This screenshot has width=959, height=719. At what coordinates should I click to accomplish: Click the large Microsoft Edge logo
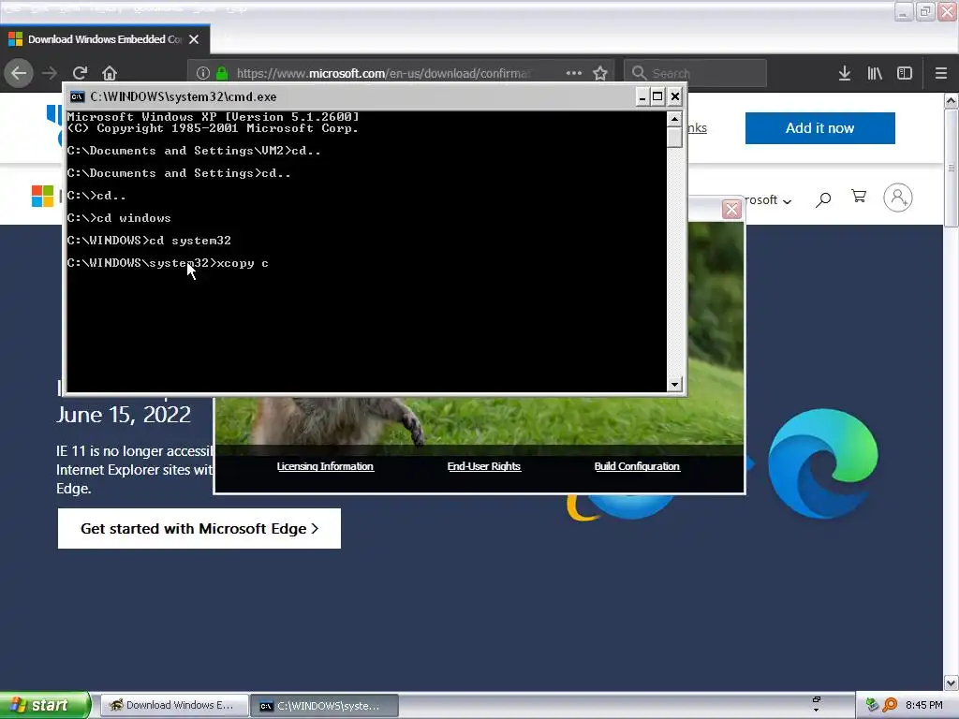(822, 464)
